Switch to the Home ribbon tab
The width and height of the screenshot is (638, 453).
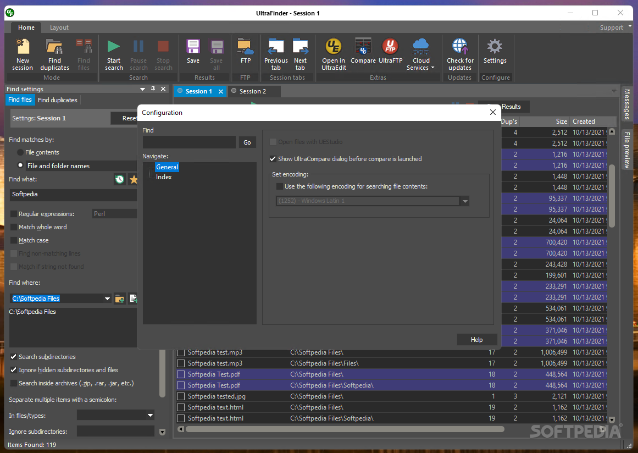click(x=26, y=27)
